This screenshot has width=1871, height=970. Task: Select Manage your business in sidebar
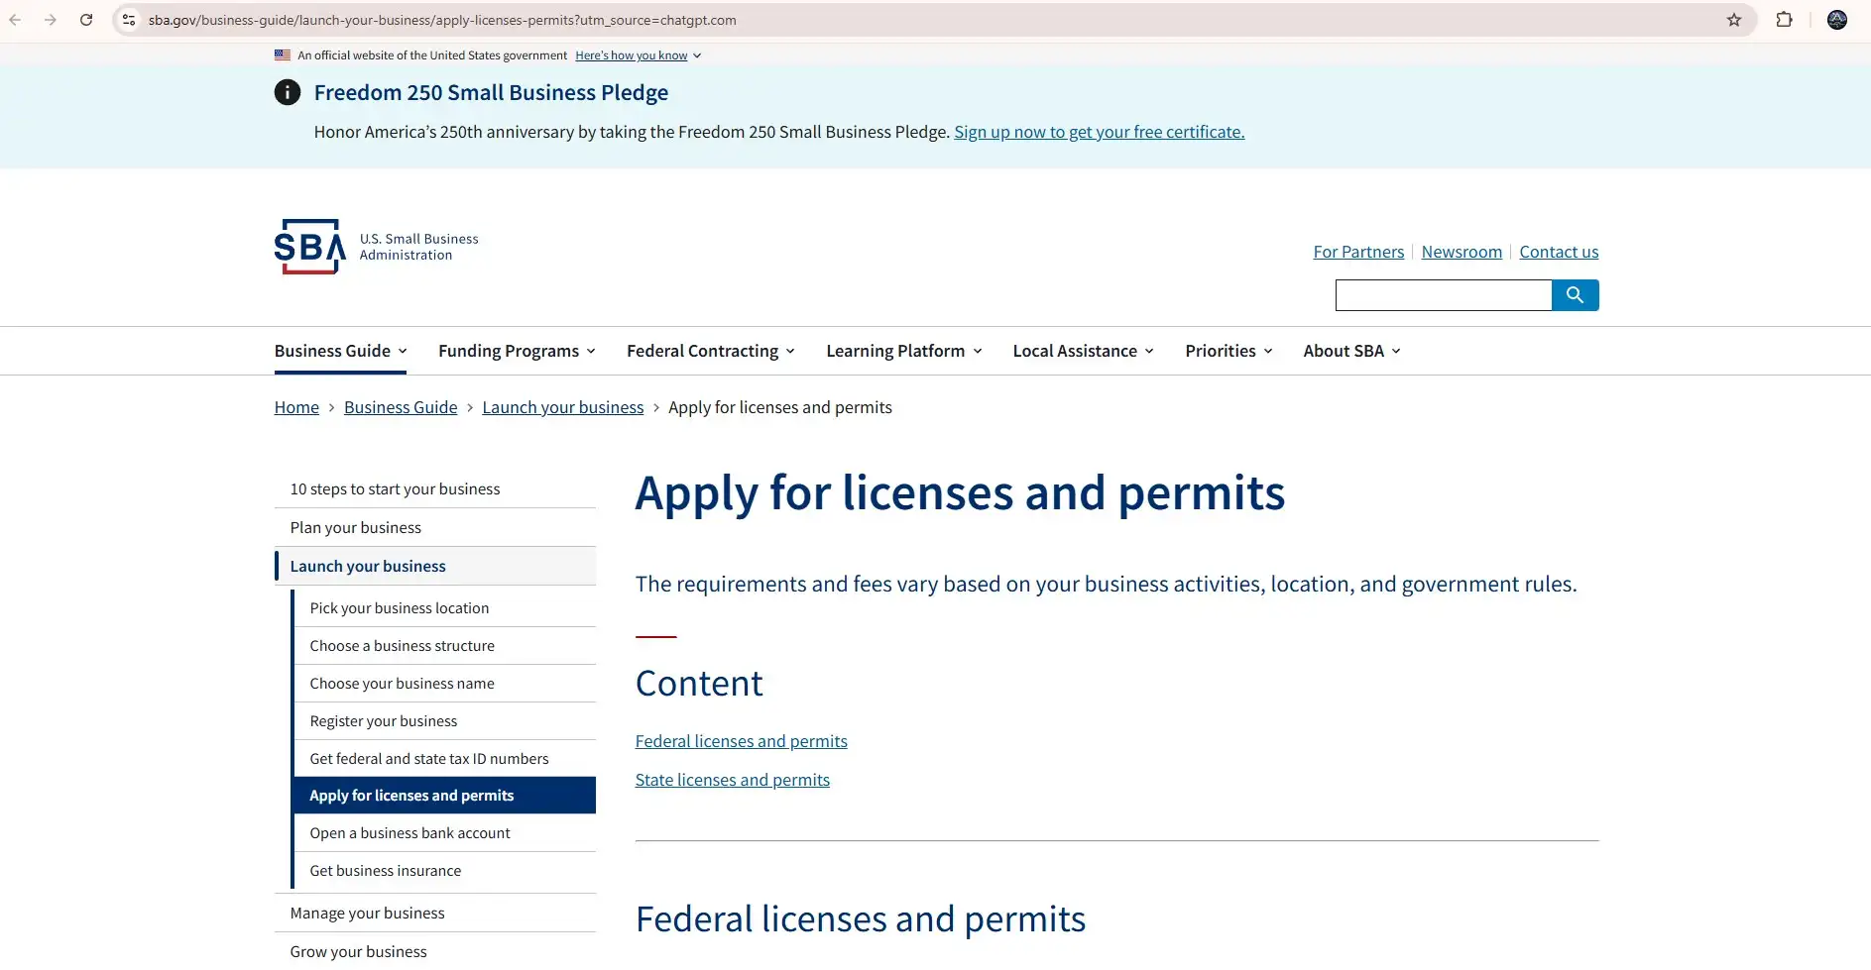click(x=435, y=914)
